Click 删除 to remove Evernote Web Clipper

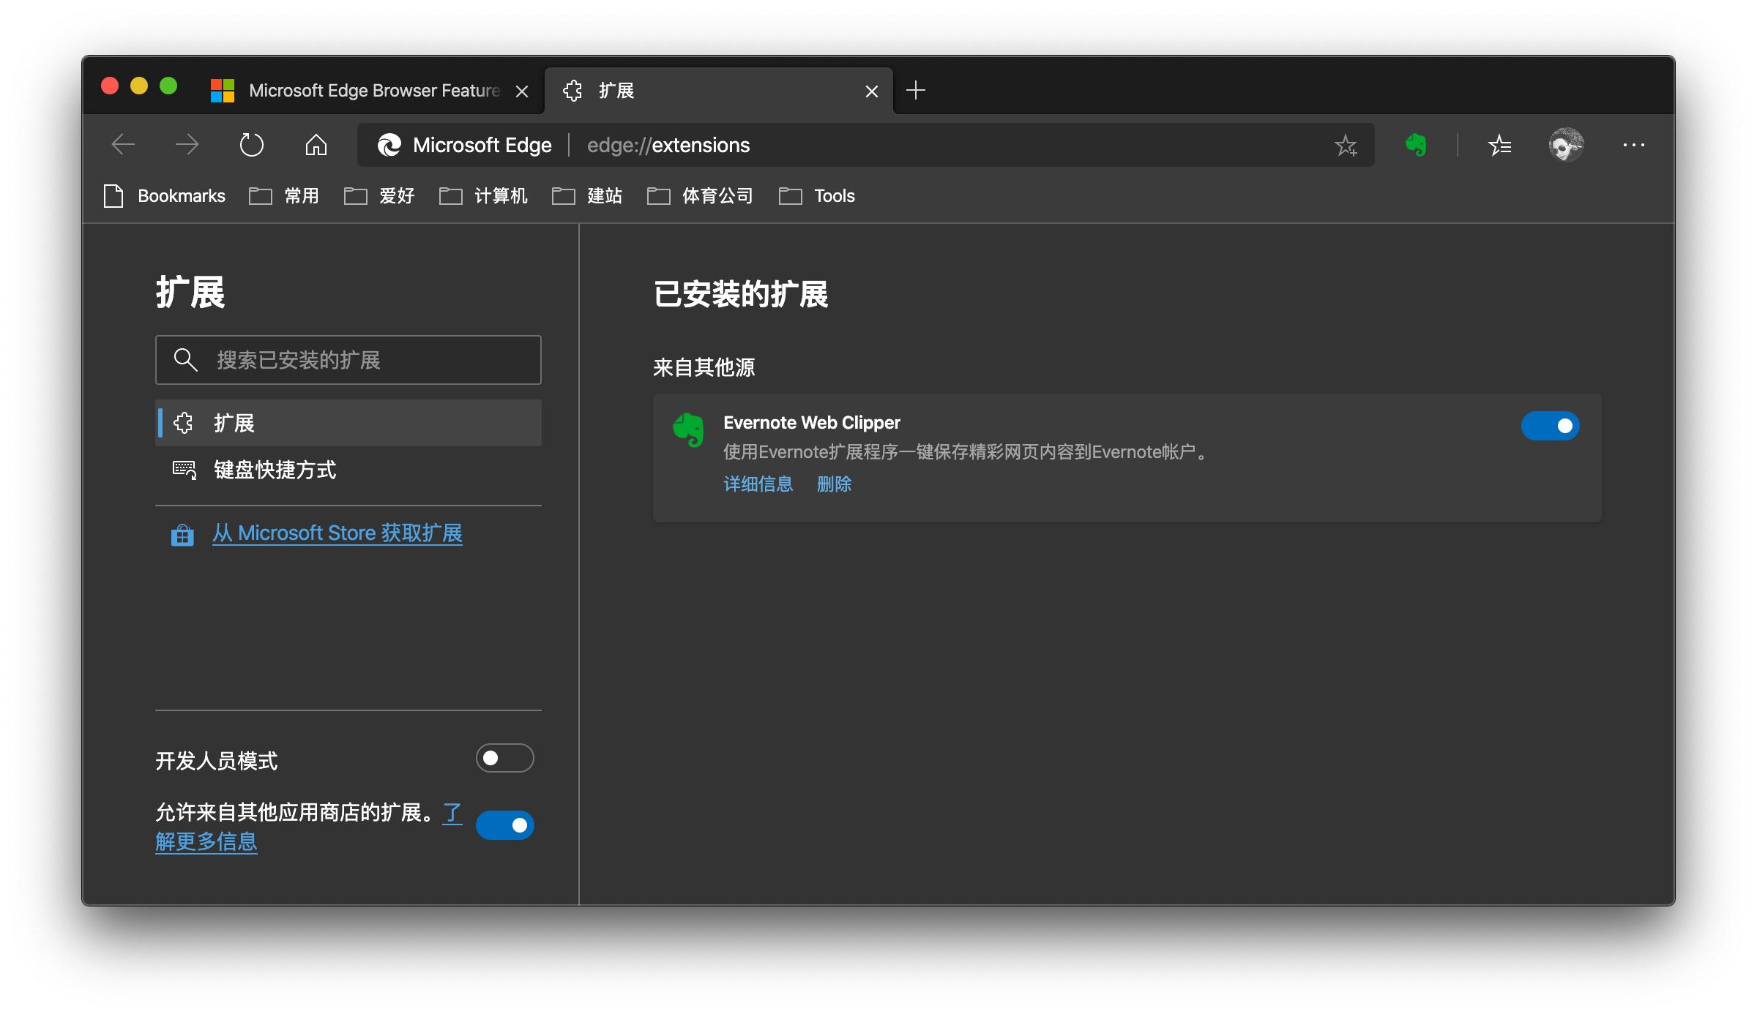[x=835, y=484]
